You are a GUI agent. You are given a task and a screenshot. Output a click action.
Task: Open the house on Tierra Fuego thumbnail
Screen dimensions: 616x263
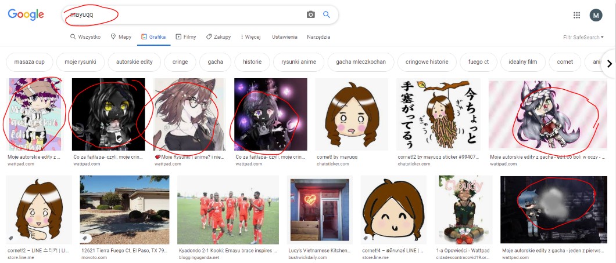coord(124,210)
